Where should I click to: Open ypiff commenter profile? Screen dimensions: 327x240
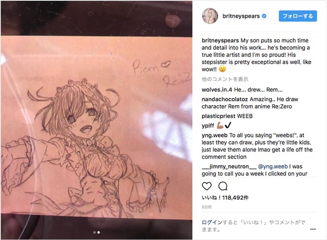[x=208, y=125]
